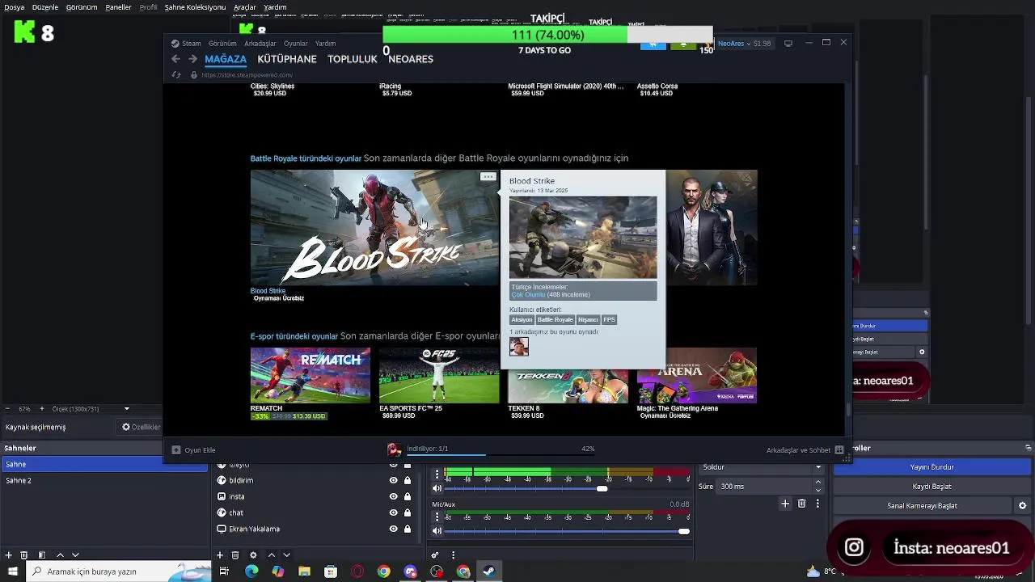Open File Explorer from the taskbar
The height and width of the screenshot is (582, 1035).
click(x=305, y=571)
